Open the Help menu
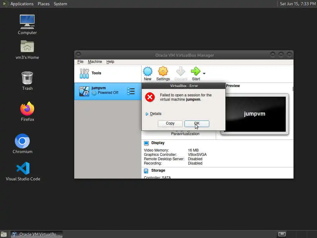This screenshot has height=238, width=317. (110, 62)
